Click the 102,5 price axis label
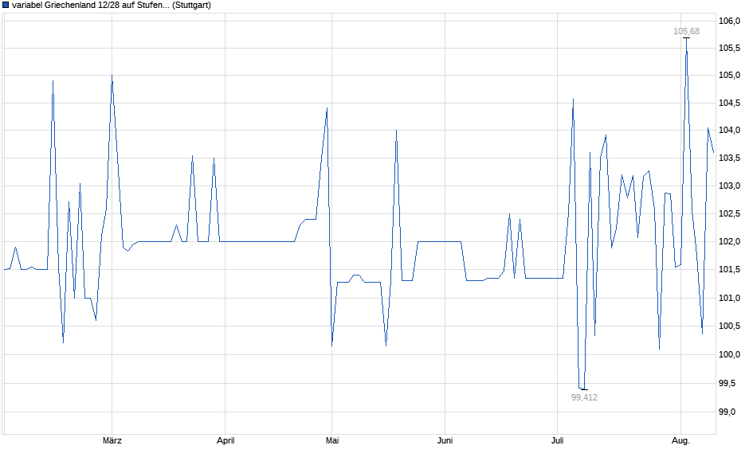Image resolution: width=749 pixels, height=461 pixels. coord(729,213)
